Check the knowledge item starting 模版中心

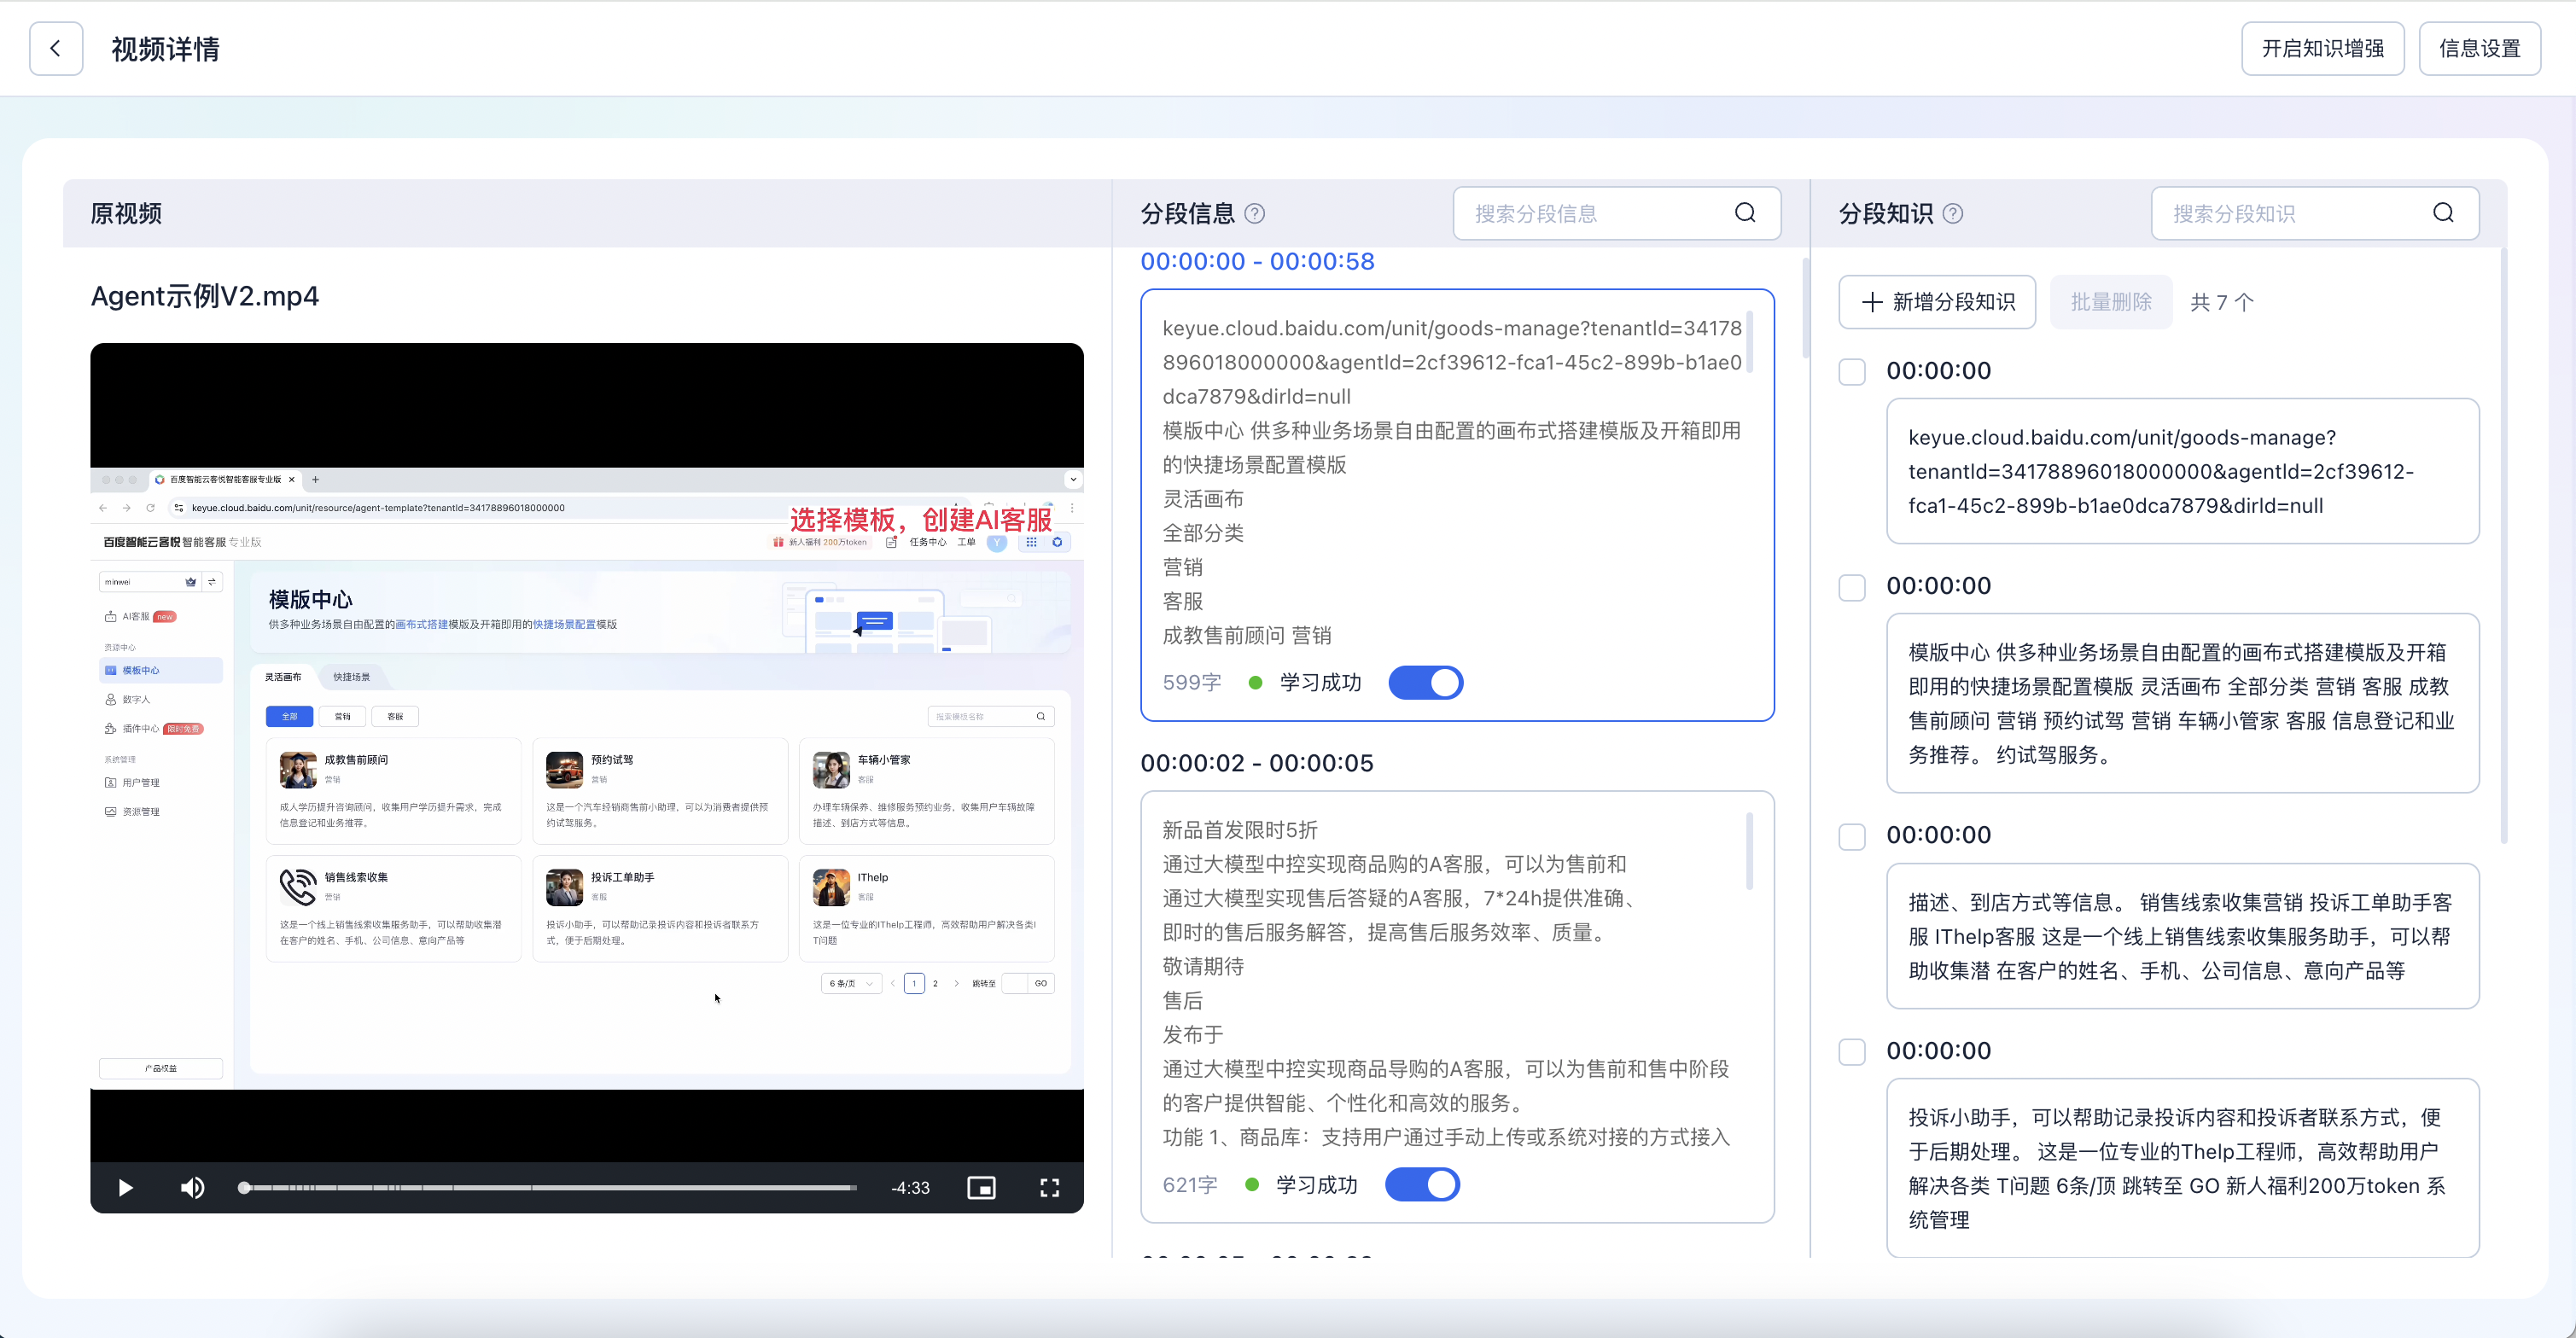[x=1852, y=587]
